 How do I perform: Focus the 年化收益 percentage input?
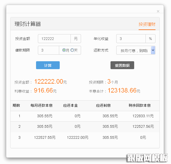pos(131,39)
